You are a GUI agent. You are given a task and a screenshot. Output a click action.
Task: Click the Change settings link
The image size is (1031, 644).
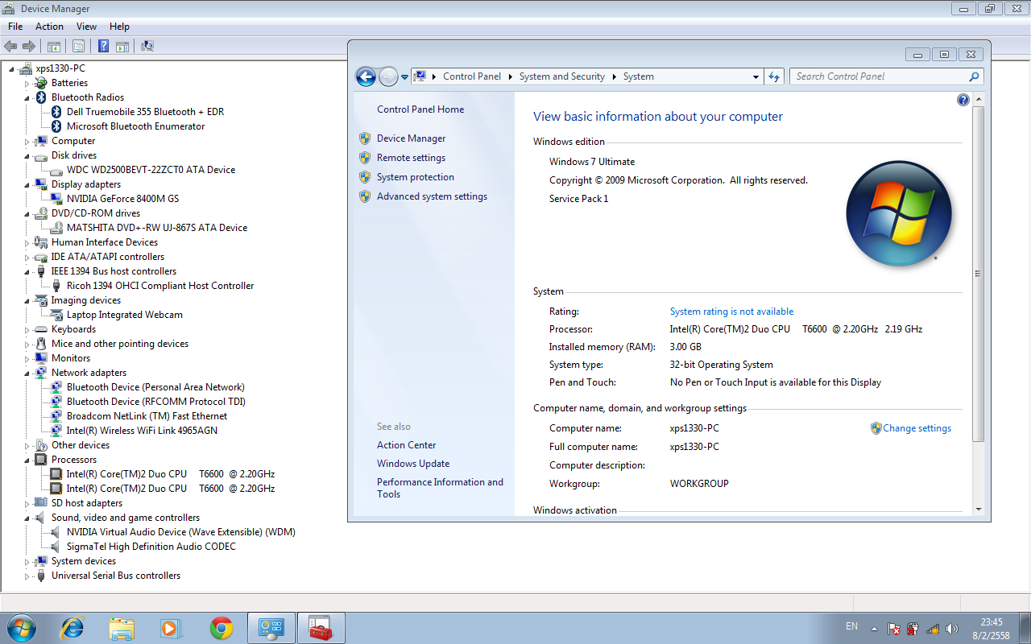(917, 428)
